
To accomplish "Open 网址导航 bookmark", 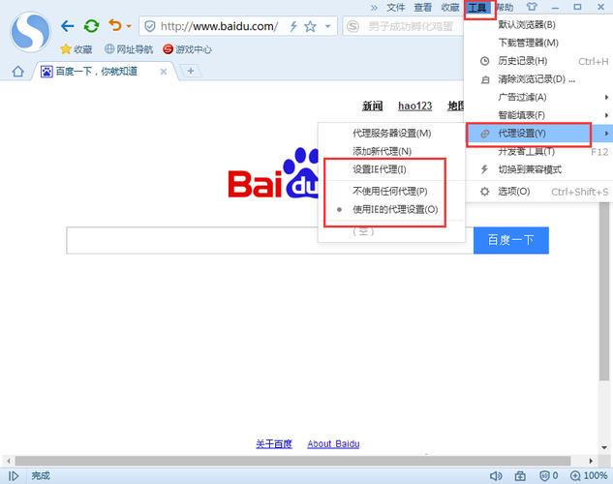I will (129, 49).
